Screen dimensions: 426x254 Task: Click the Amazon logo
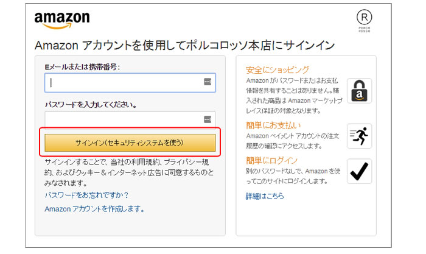[x=61, y=21]
